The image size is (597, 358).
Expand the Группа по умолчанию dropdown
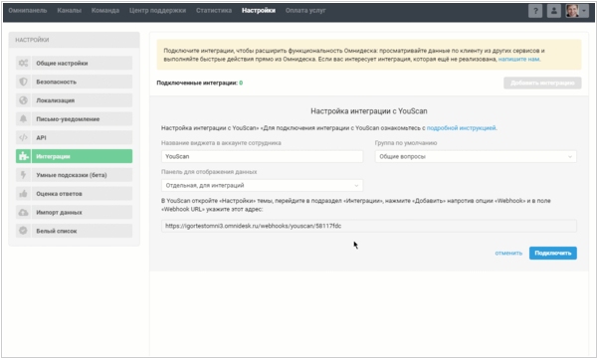click(x=476, y=157)
